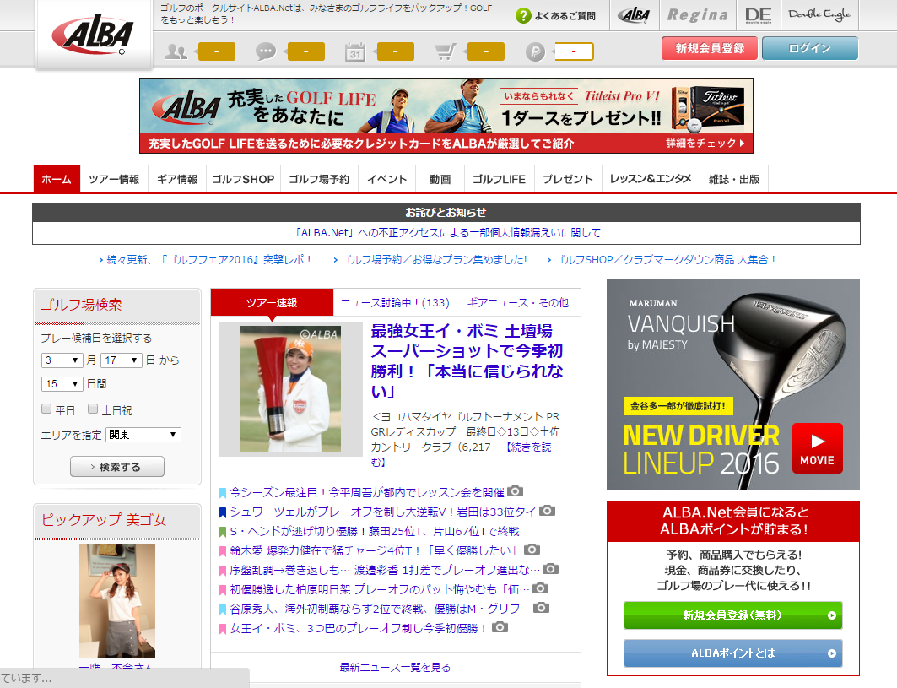Open the area dropdown showing 関東
The height and width of the screenshot is (688, 897).
(x=143, y=435)
